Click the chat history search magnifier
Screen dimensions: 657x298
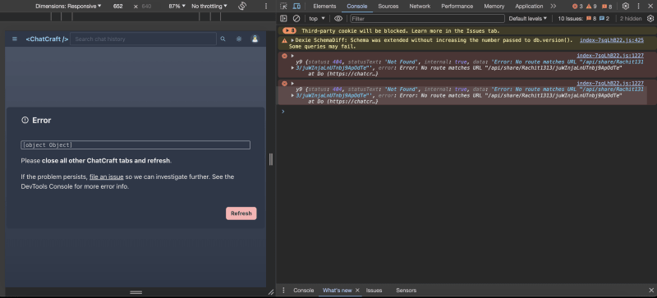(223, 39)
